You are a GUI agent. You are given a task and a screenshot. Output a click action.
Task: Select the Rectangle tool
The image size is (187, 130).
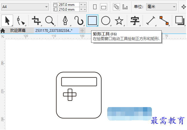click(92, 21)
